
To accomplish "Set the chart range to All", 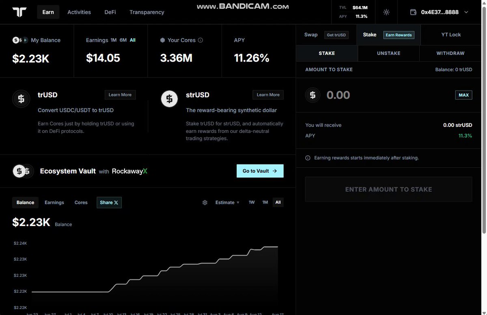I will (278, 202).
